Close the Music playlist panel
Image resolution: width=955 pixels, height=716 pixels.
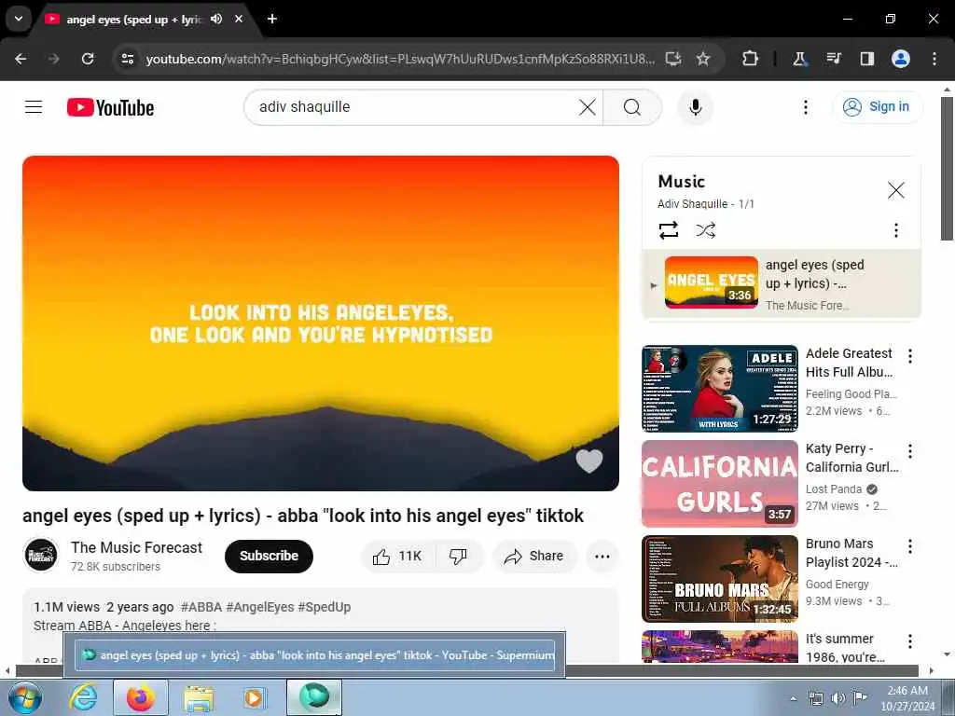pyautogui.click(x=895, y=190)
